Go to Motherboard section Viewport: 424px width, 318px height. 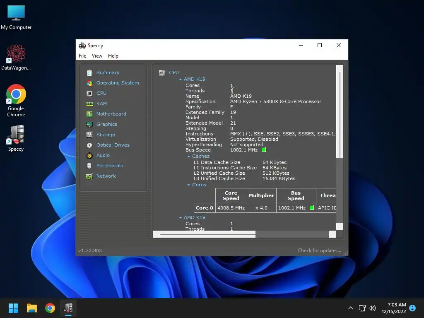pos(111,114)
